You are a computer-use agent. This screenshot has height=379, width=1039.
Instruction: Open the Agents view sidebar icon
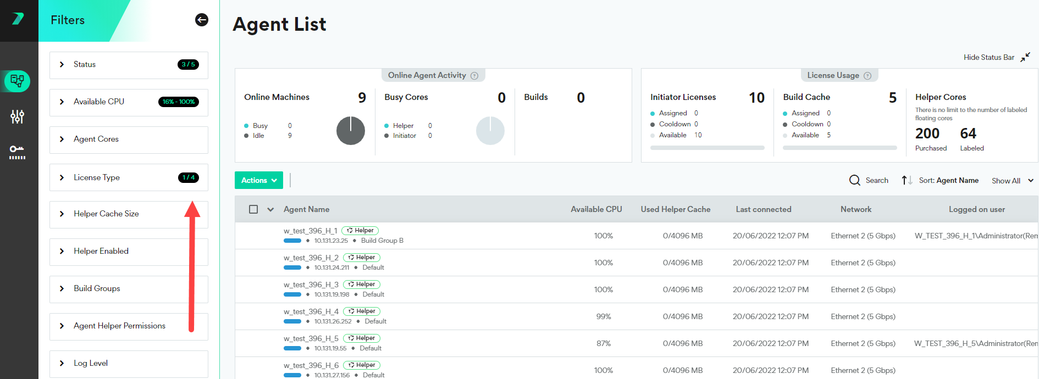coord(17,81)
